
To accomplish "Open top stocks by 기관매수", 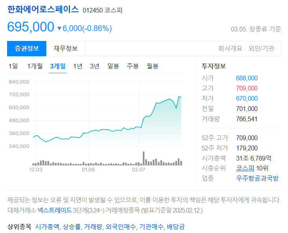I will tap(151, 227).
